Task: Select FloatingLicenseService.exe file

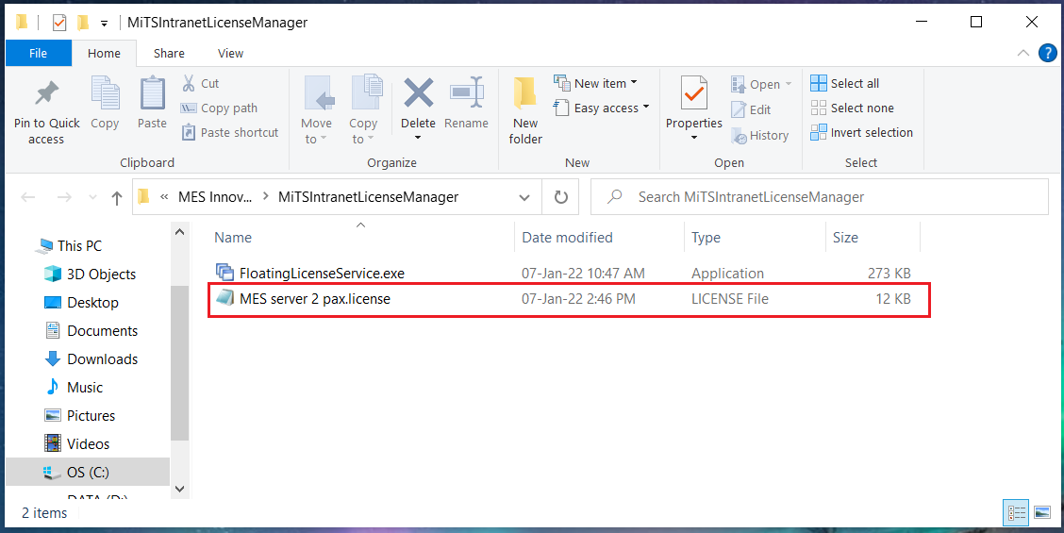Action: click(x=322, y=273)
